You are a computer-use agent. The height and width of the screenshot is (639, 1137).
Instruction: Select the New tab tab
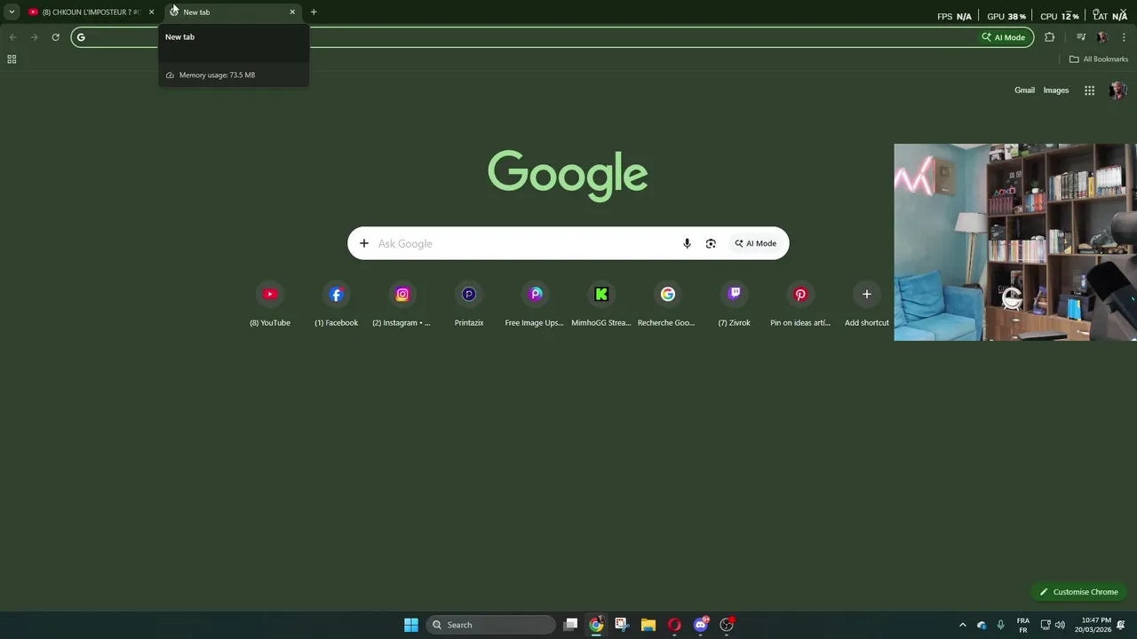(231, 12)
